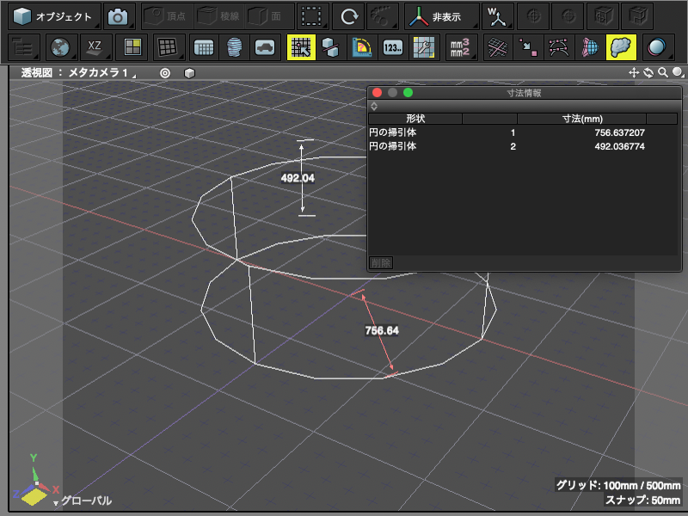Click the pink and blue mesh sphere icon
The width and height of the screenshot is (688, 516).
pos(589,47)
